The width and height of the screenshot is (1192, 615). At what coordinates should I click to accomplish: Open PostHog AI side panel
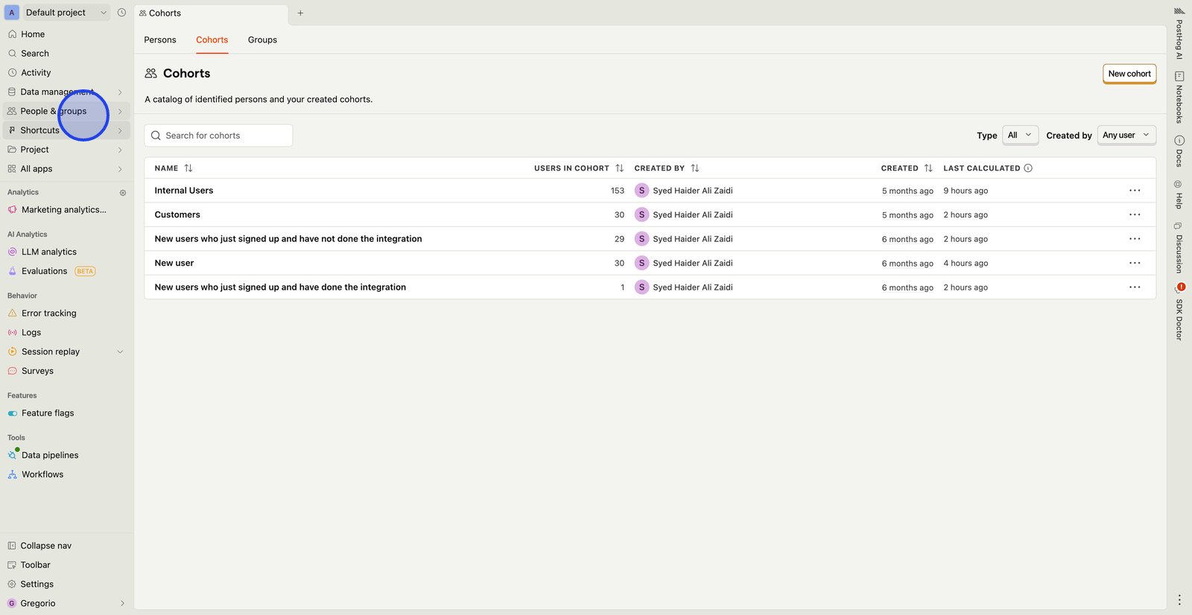[x=1179, y=34]
